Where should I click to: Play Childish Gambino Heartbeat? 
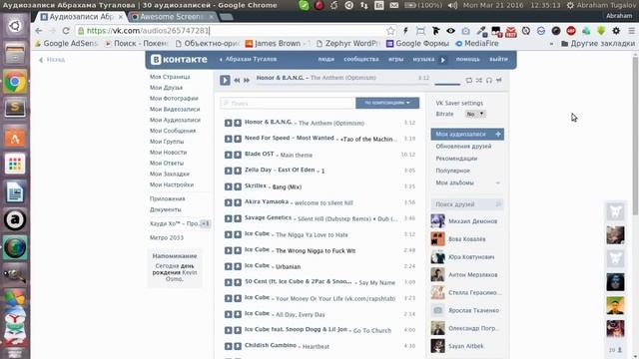click(228, 346)
